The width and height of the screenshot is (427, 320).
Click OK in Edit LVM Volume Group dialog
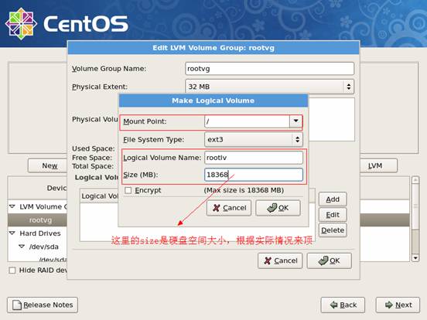coord(330,260)
